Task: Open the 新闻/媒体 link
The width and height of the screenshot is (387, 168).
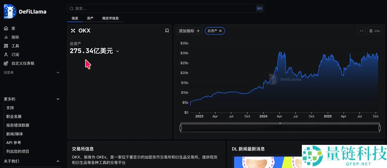Action: coord(15,134)
